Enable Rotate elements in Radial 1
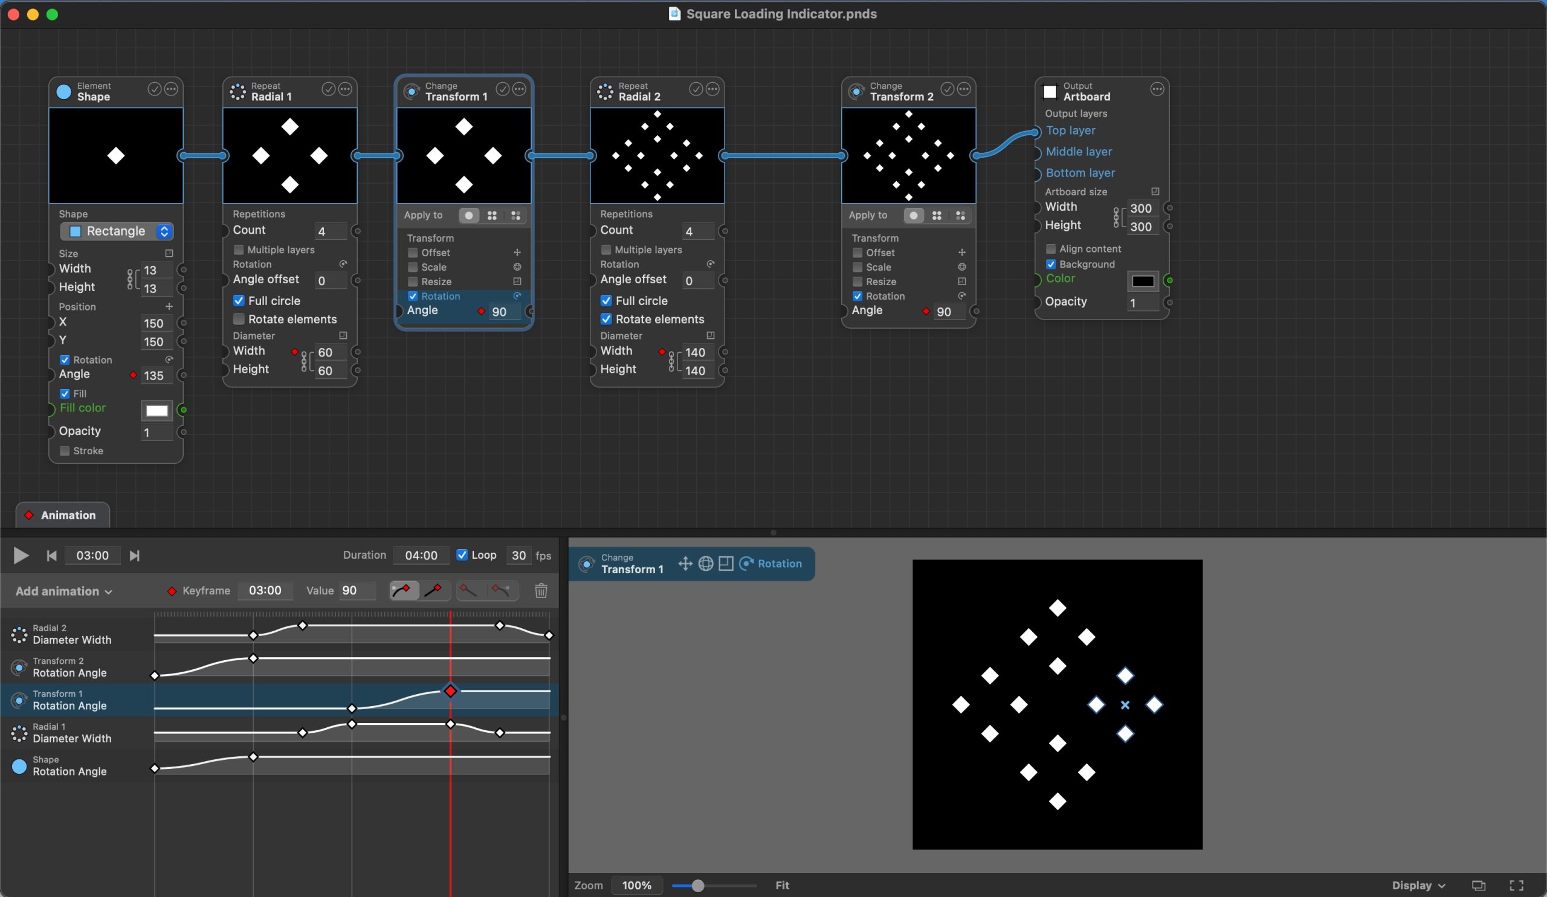Viewport: 1547px width, 897px height. pyautogui.click(x=239, y=319)
